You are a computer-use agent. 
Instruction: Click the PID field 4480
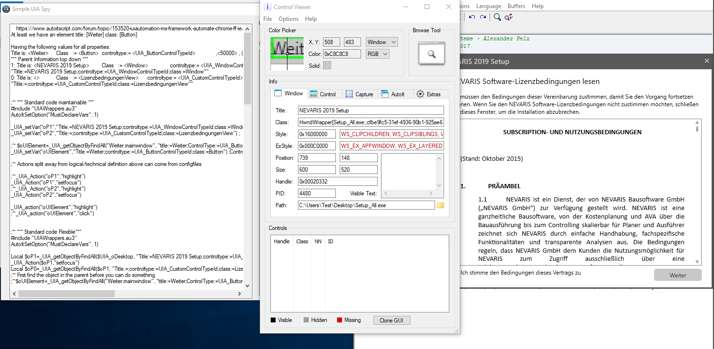[317, 193]
